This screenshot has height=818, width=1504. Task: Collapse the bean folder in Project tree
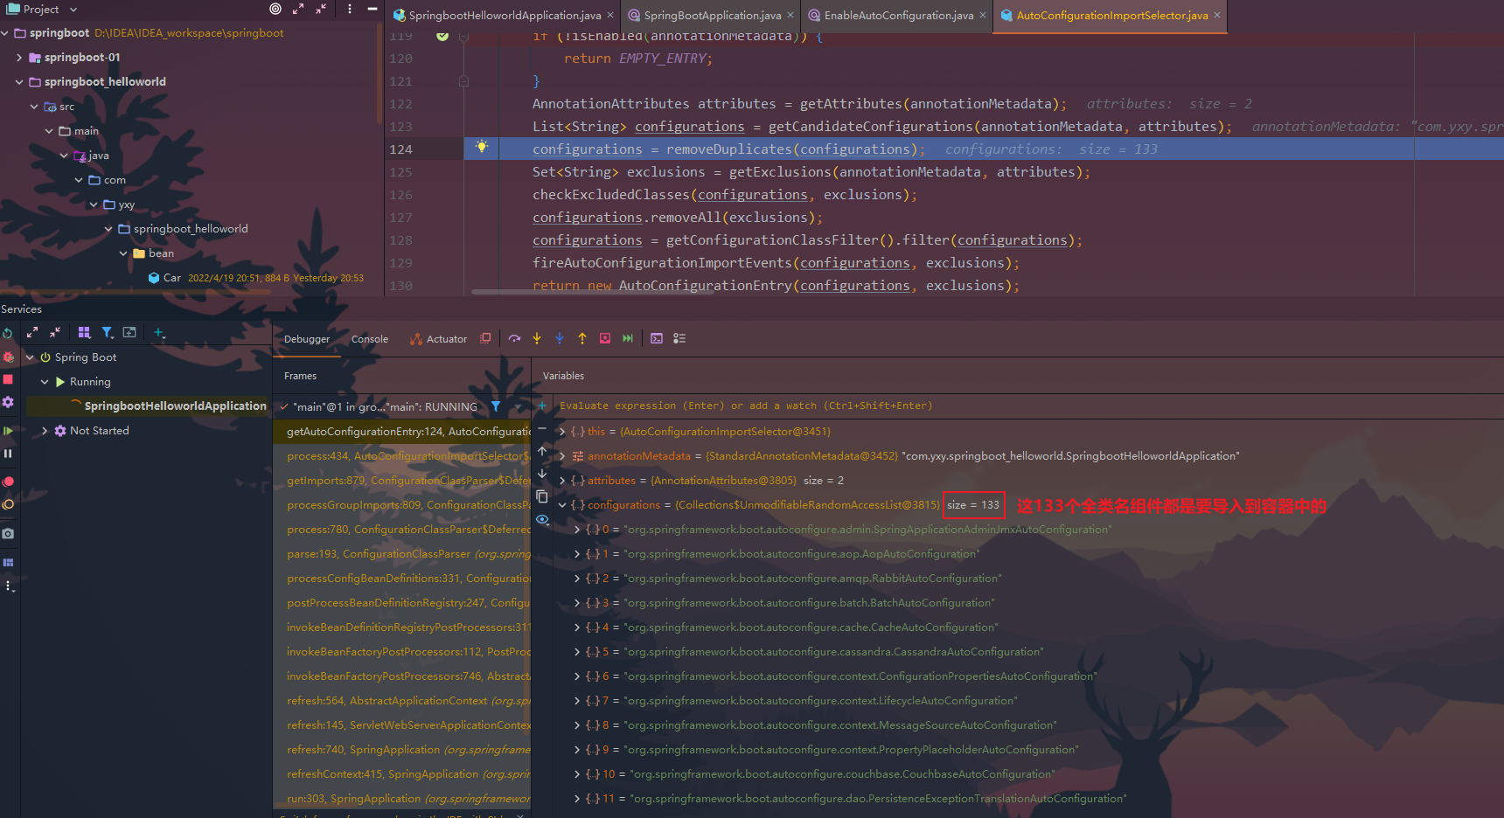click(123, 253)
